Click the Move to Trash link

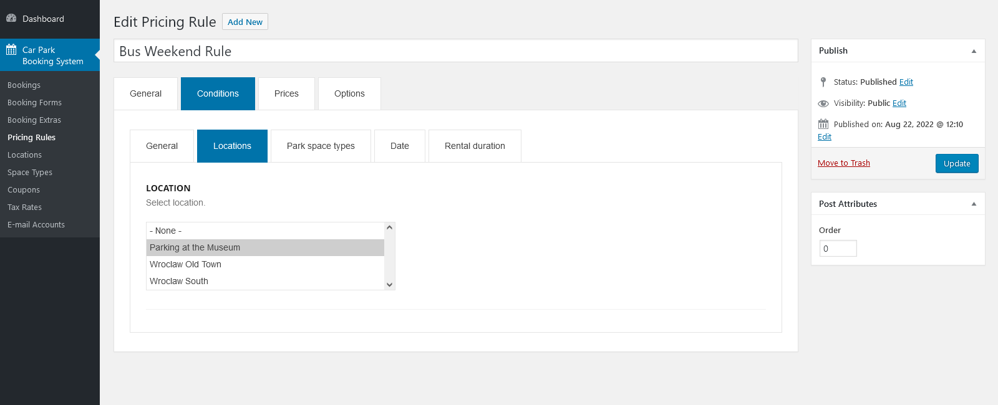(843, 163)
